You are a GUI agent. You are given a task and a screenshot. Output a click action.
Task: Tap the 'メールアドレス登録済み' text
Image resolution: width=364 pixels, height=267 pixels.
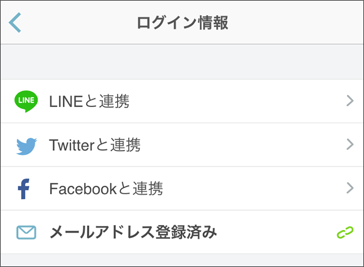[133, 233]
